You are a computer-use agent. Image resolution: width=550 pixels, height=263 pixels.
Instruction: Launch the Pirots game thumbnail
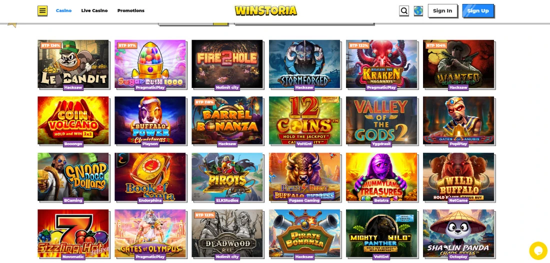(227, 176)
